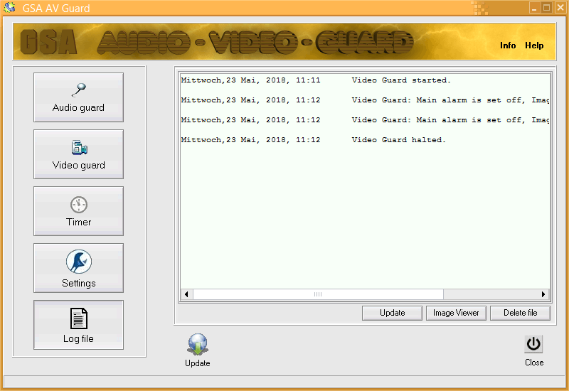Open the Timer panel
Screen dimensions: 569x391
pyautogui.click(x=78, y=211)
